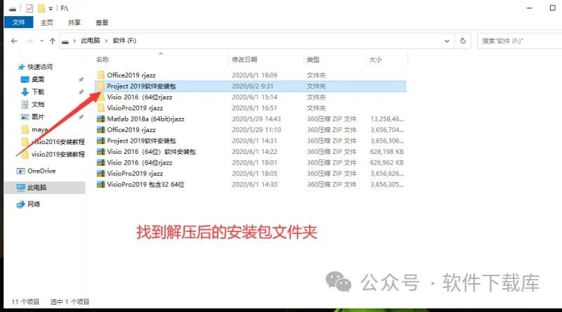Click the 下载 download arrow icon
This screenshot has height=312, width=562.
pyautogui.click(x=25, y=92)
